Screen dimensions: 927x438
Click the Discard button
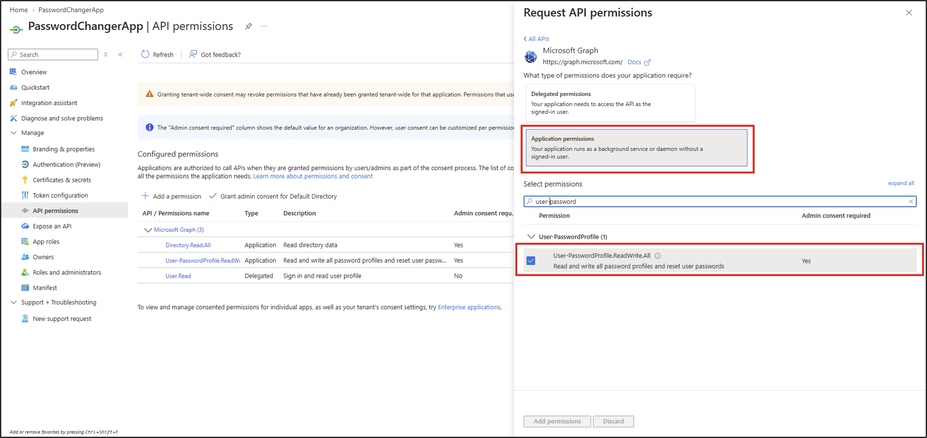coord(613,421)
